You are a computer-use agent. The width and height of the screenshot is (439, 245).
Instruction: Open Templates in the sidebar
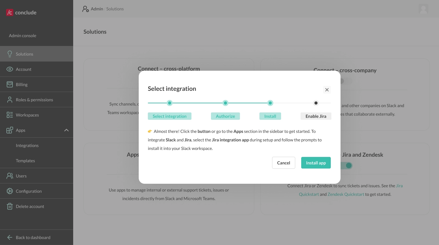click(25, 161)
